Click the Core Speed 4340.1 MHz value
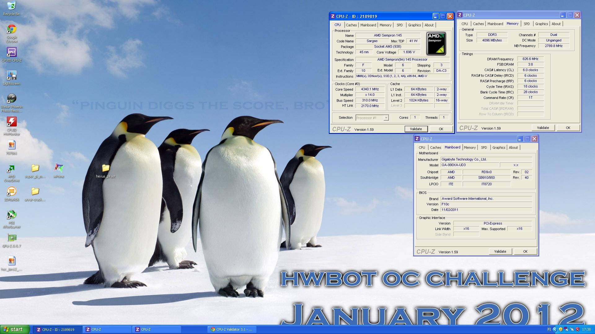Viewport: 595px width, 334px height. click(370, 89)
